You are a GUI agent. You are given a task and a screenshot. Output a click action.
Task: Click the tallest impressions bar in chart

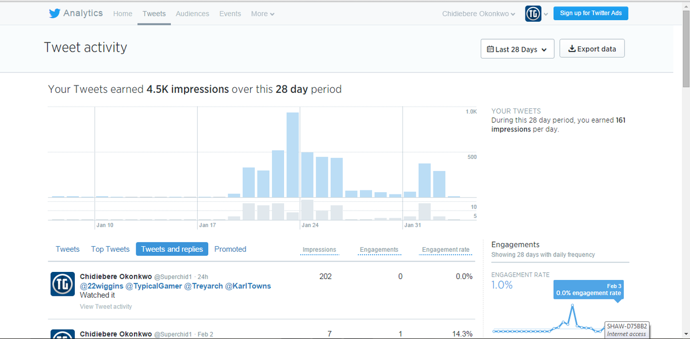click(x=293, y=155)
